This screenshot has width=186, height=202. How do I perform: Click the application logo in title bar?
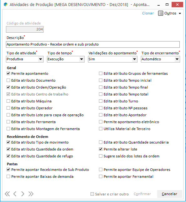tap(6, 4)
